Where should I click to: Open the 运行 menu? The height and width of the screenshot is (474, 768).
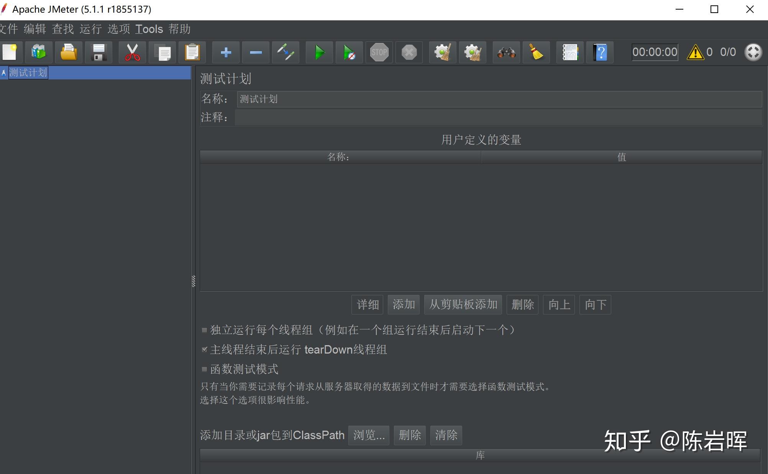coord(91,29)
